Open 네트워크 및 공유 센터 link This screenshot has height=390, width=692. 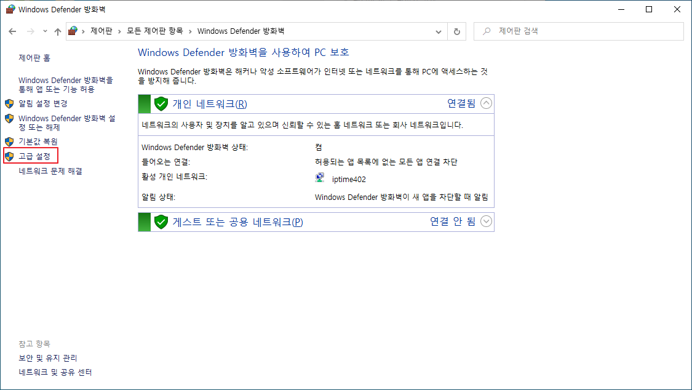click(55, 372)
